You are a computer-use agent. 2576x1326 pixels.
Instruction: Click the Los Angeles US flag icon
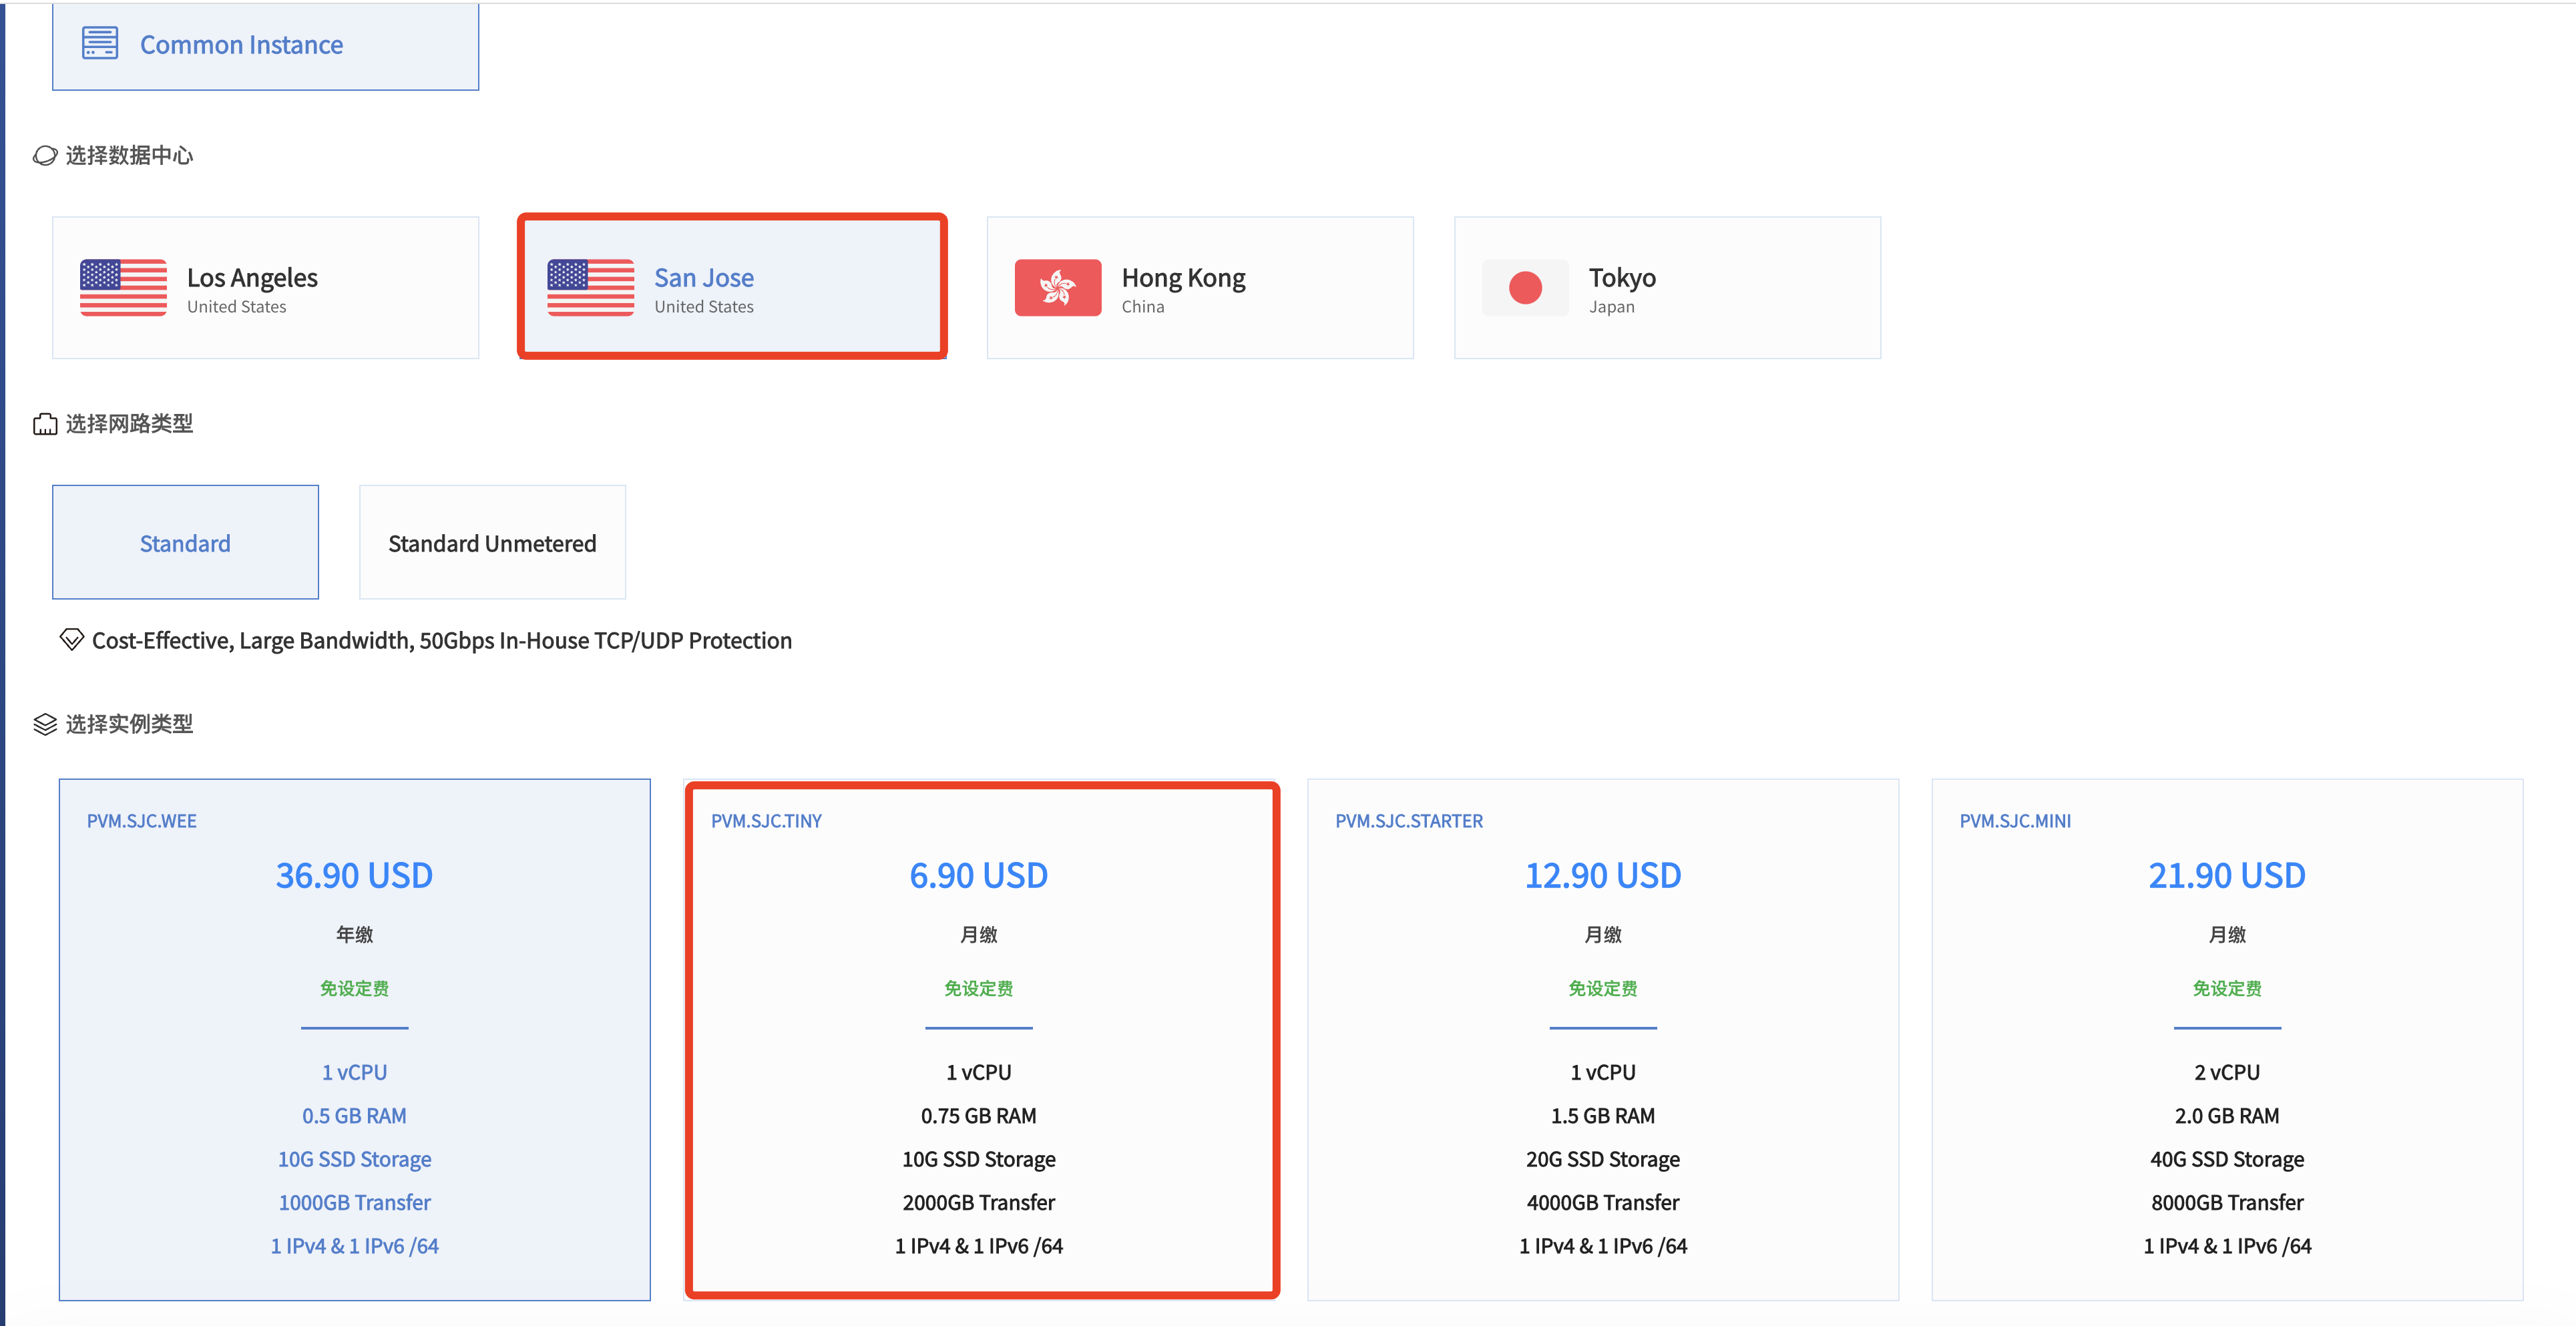point(123,288)
